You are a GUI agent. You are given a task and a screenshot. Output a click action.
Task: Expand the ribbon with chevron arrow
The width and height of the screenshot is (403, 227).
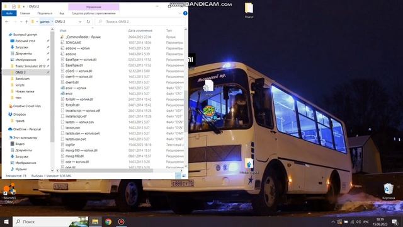point(179,13)
